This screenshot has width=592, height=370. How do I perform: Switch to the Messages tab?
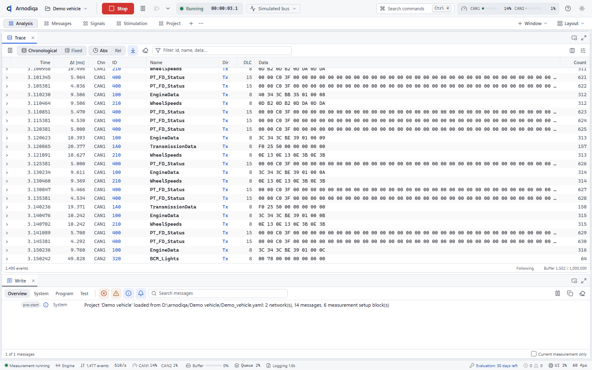pyautogui.click(x=58, y=23)
